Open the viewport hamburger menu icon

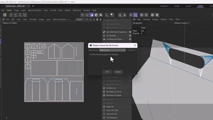click(134, 19)
